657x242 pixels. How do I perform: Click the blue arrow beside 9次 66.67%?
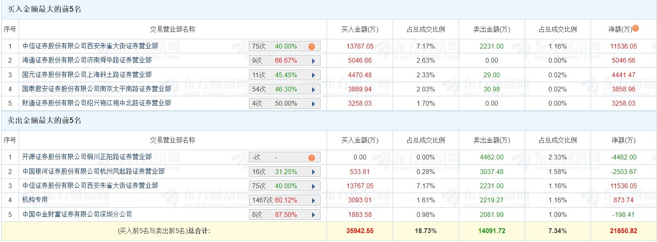(313, 61)
